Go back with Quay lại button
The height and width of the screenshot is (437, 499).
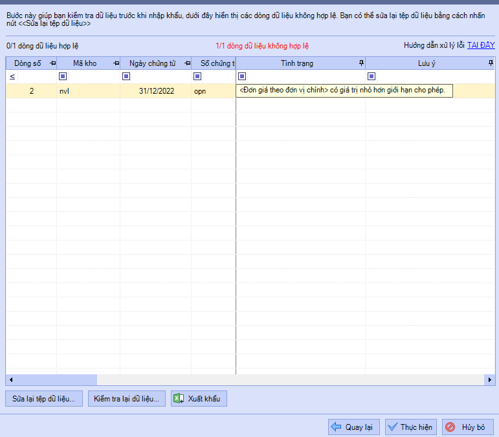tap(353, 427)
